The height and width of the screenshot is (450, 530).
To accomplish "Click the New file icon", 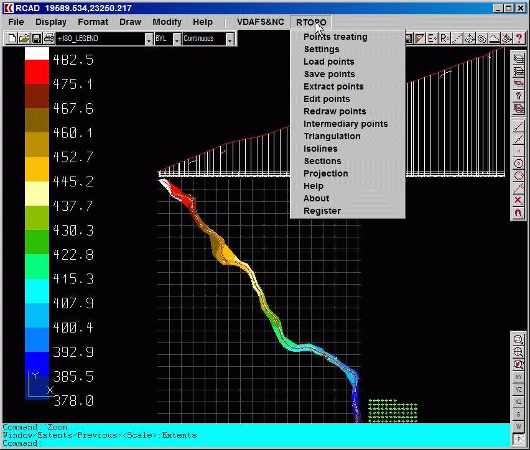I will pyautogui.click(x=11, y=39).
